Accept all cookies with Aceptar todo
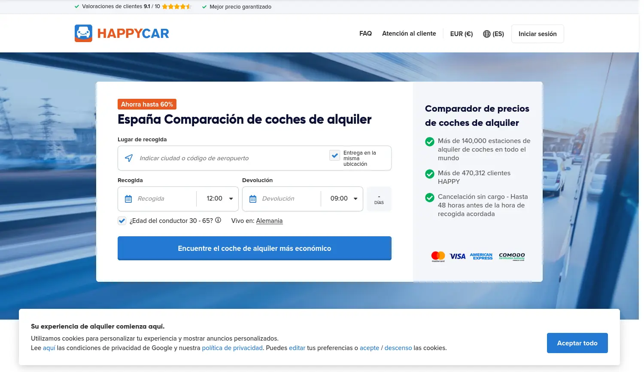The image size is (644, 372). (x=577, y=343)
